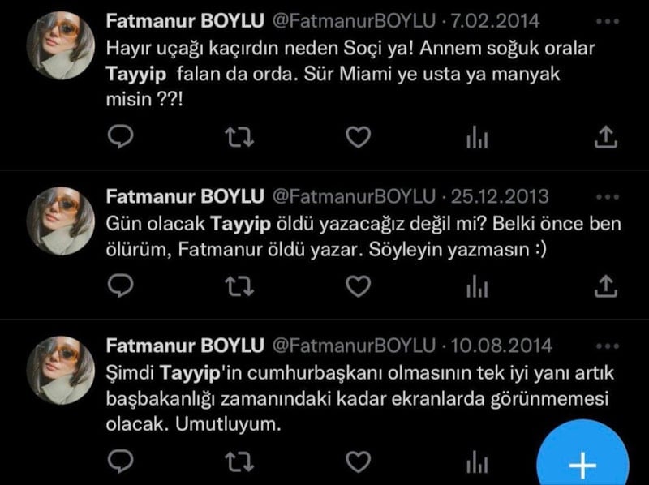649x485 pixels.
Task: Open more options for the 7.02.2014 tweet
Action: pyautogui.click(x=608, y=22)
